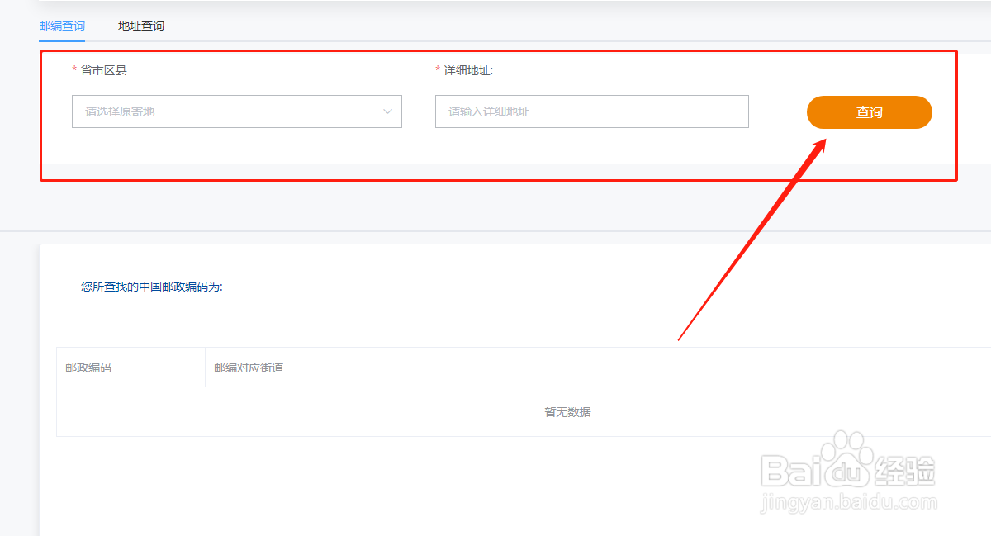
Task: Open the 地址查询 tab
Action: (141, 26)
